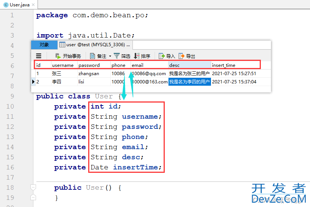Open the user @test (MYSQL5_3306) tab

[95, 45]
